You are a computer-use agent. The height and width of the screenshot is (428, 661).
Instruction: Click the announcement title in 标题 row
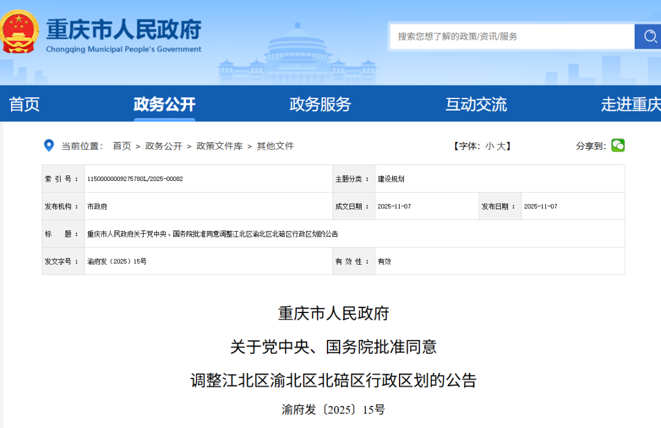(x=212, y=234)
